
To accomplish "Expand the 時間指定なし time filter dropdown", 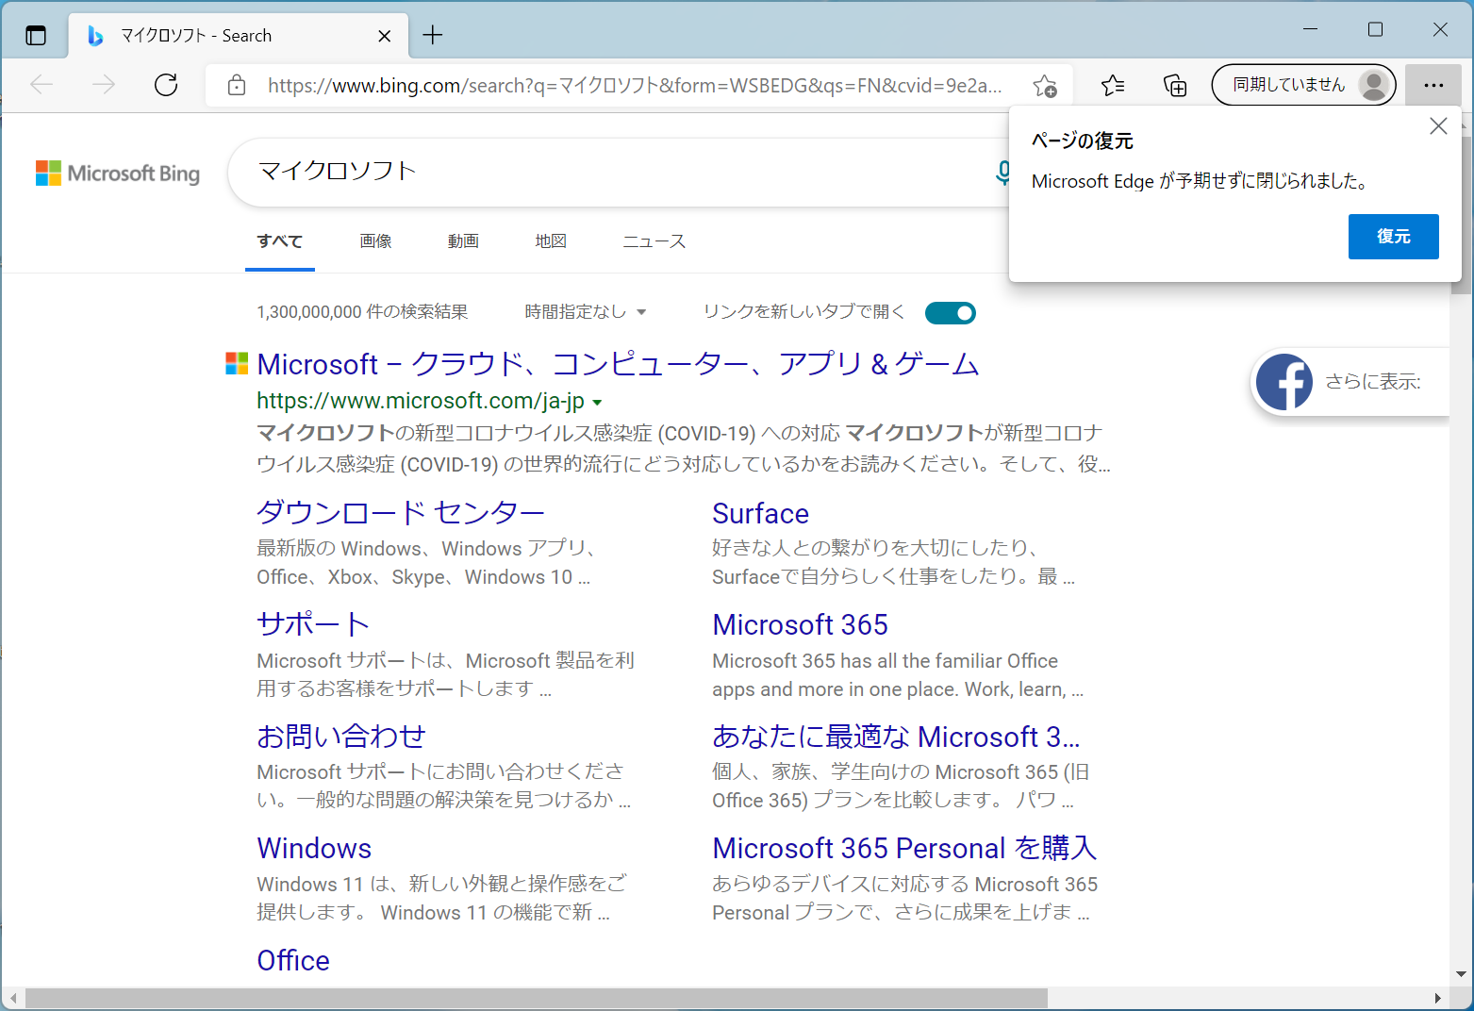I will 586,312.
